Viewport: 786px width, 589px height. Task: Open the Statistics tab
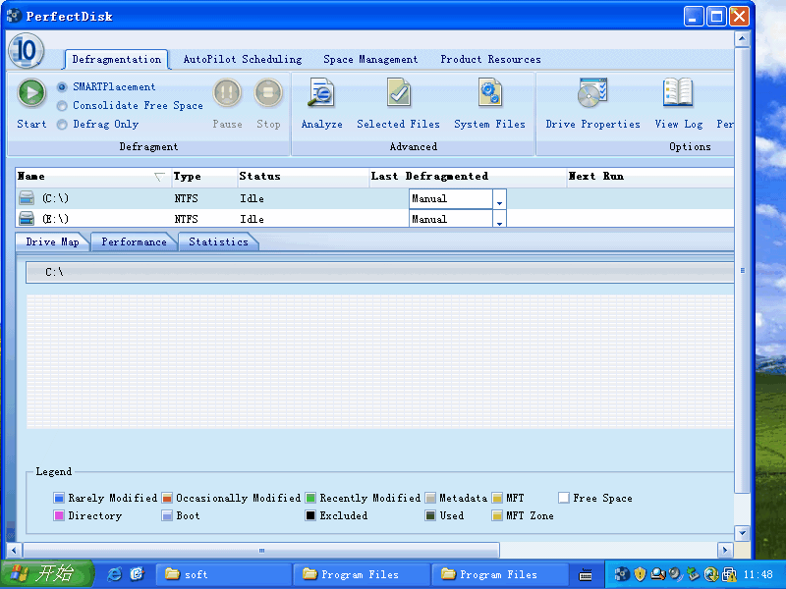click(218, 242)
